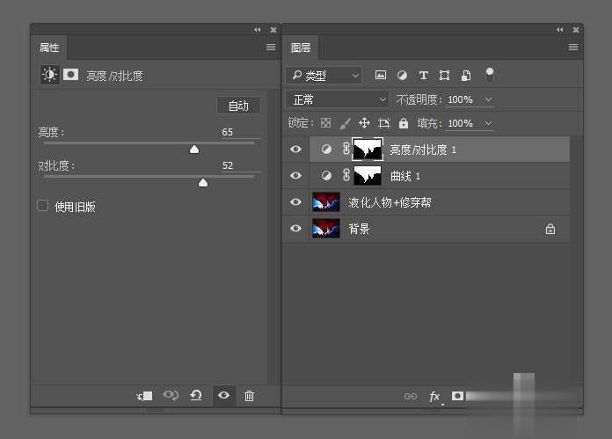The image size is (612, 439).
Task: Hide the 曲线 1 layer
Action: pos(295,176)
